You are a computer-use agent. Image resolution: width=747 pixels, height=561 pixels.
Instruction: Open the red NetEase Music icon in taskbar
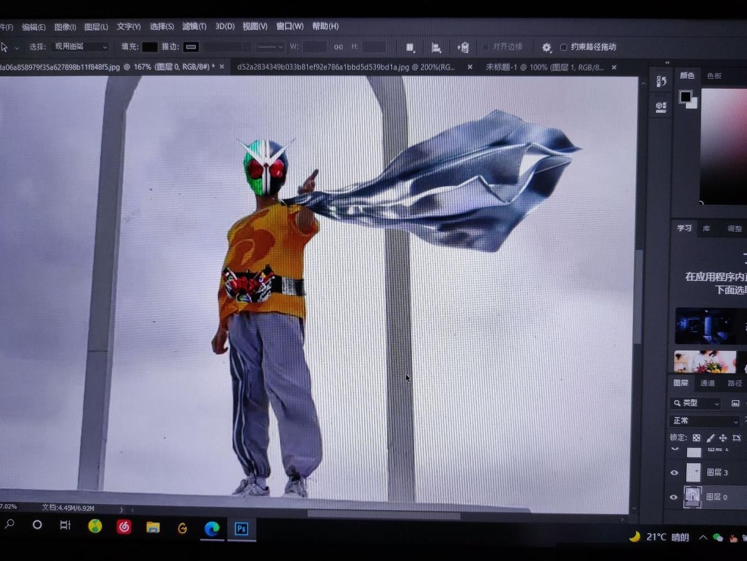click(x=124, y=526)
